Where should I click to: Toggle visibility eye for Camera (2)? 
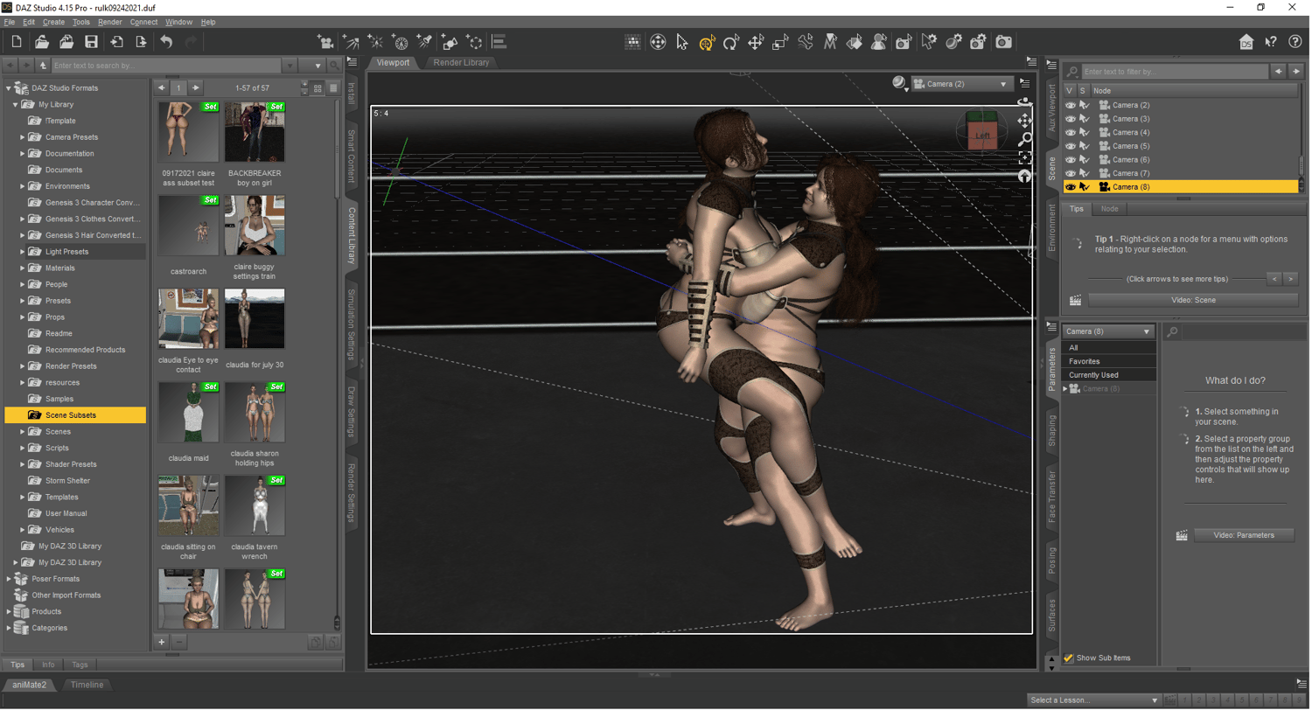pyautogui.click(x=1070, y=105)
